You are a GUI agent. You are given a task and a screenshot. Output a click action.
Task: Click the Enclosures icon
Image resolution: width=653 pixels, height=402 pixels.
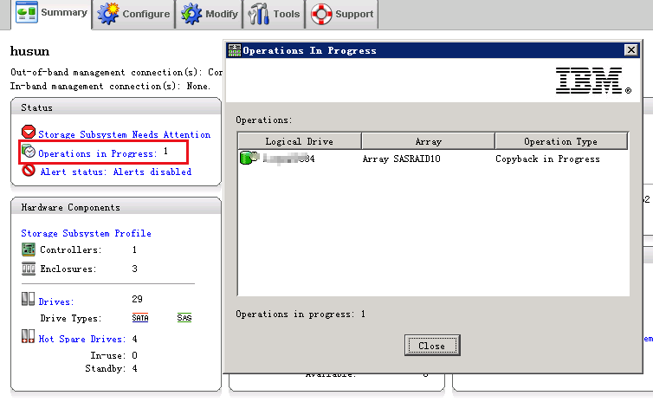[x=29, y=269]
